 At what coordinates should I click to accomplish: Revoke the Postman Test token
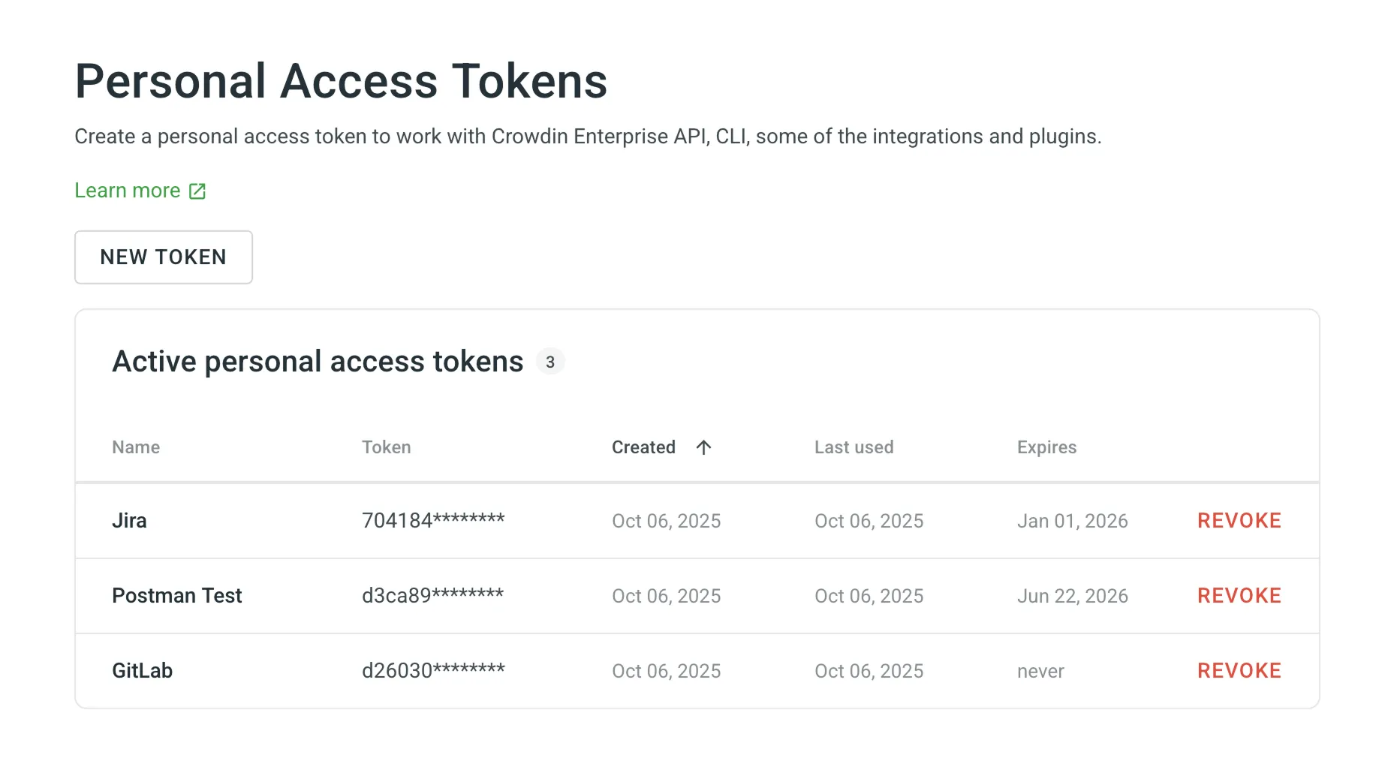click(x=1239, y=595)
